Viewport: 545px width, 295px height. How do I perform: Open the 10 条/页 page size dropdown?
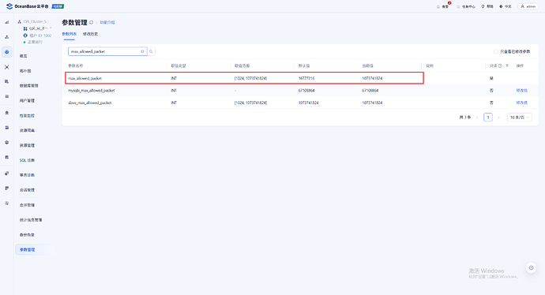[519, 118]
